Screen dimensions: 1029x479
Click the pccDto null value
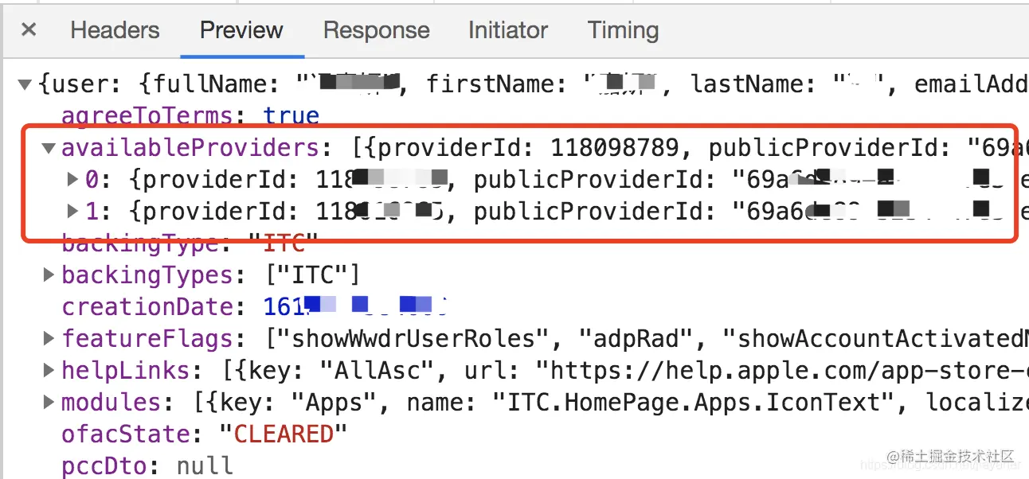click(x=205, y=466)
